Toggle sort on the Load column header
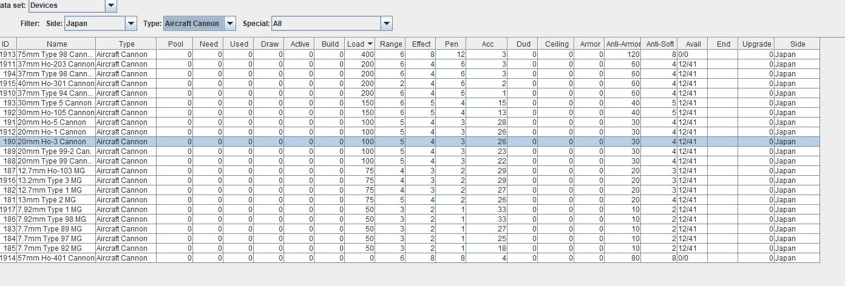Screen dimensions: 845x286 click(x=360, y=44)
